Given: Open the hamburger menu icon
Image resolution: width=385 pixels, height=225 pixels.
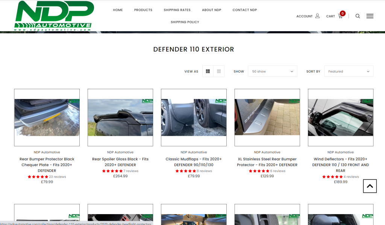Looking at the screenshot, I should coord(370,16).
